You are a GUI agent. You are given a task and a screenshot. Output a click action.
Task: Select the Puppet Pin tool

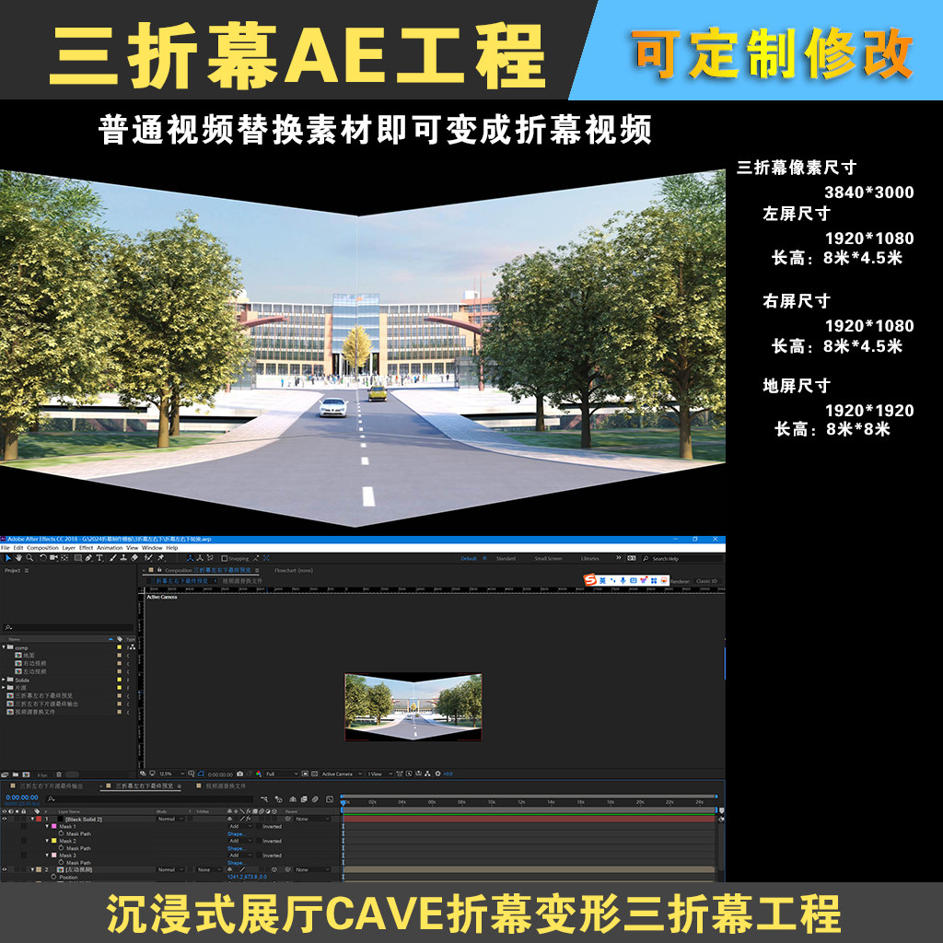[x=160, y=558]
